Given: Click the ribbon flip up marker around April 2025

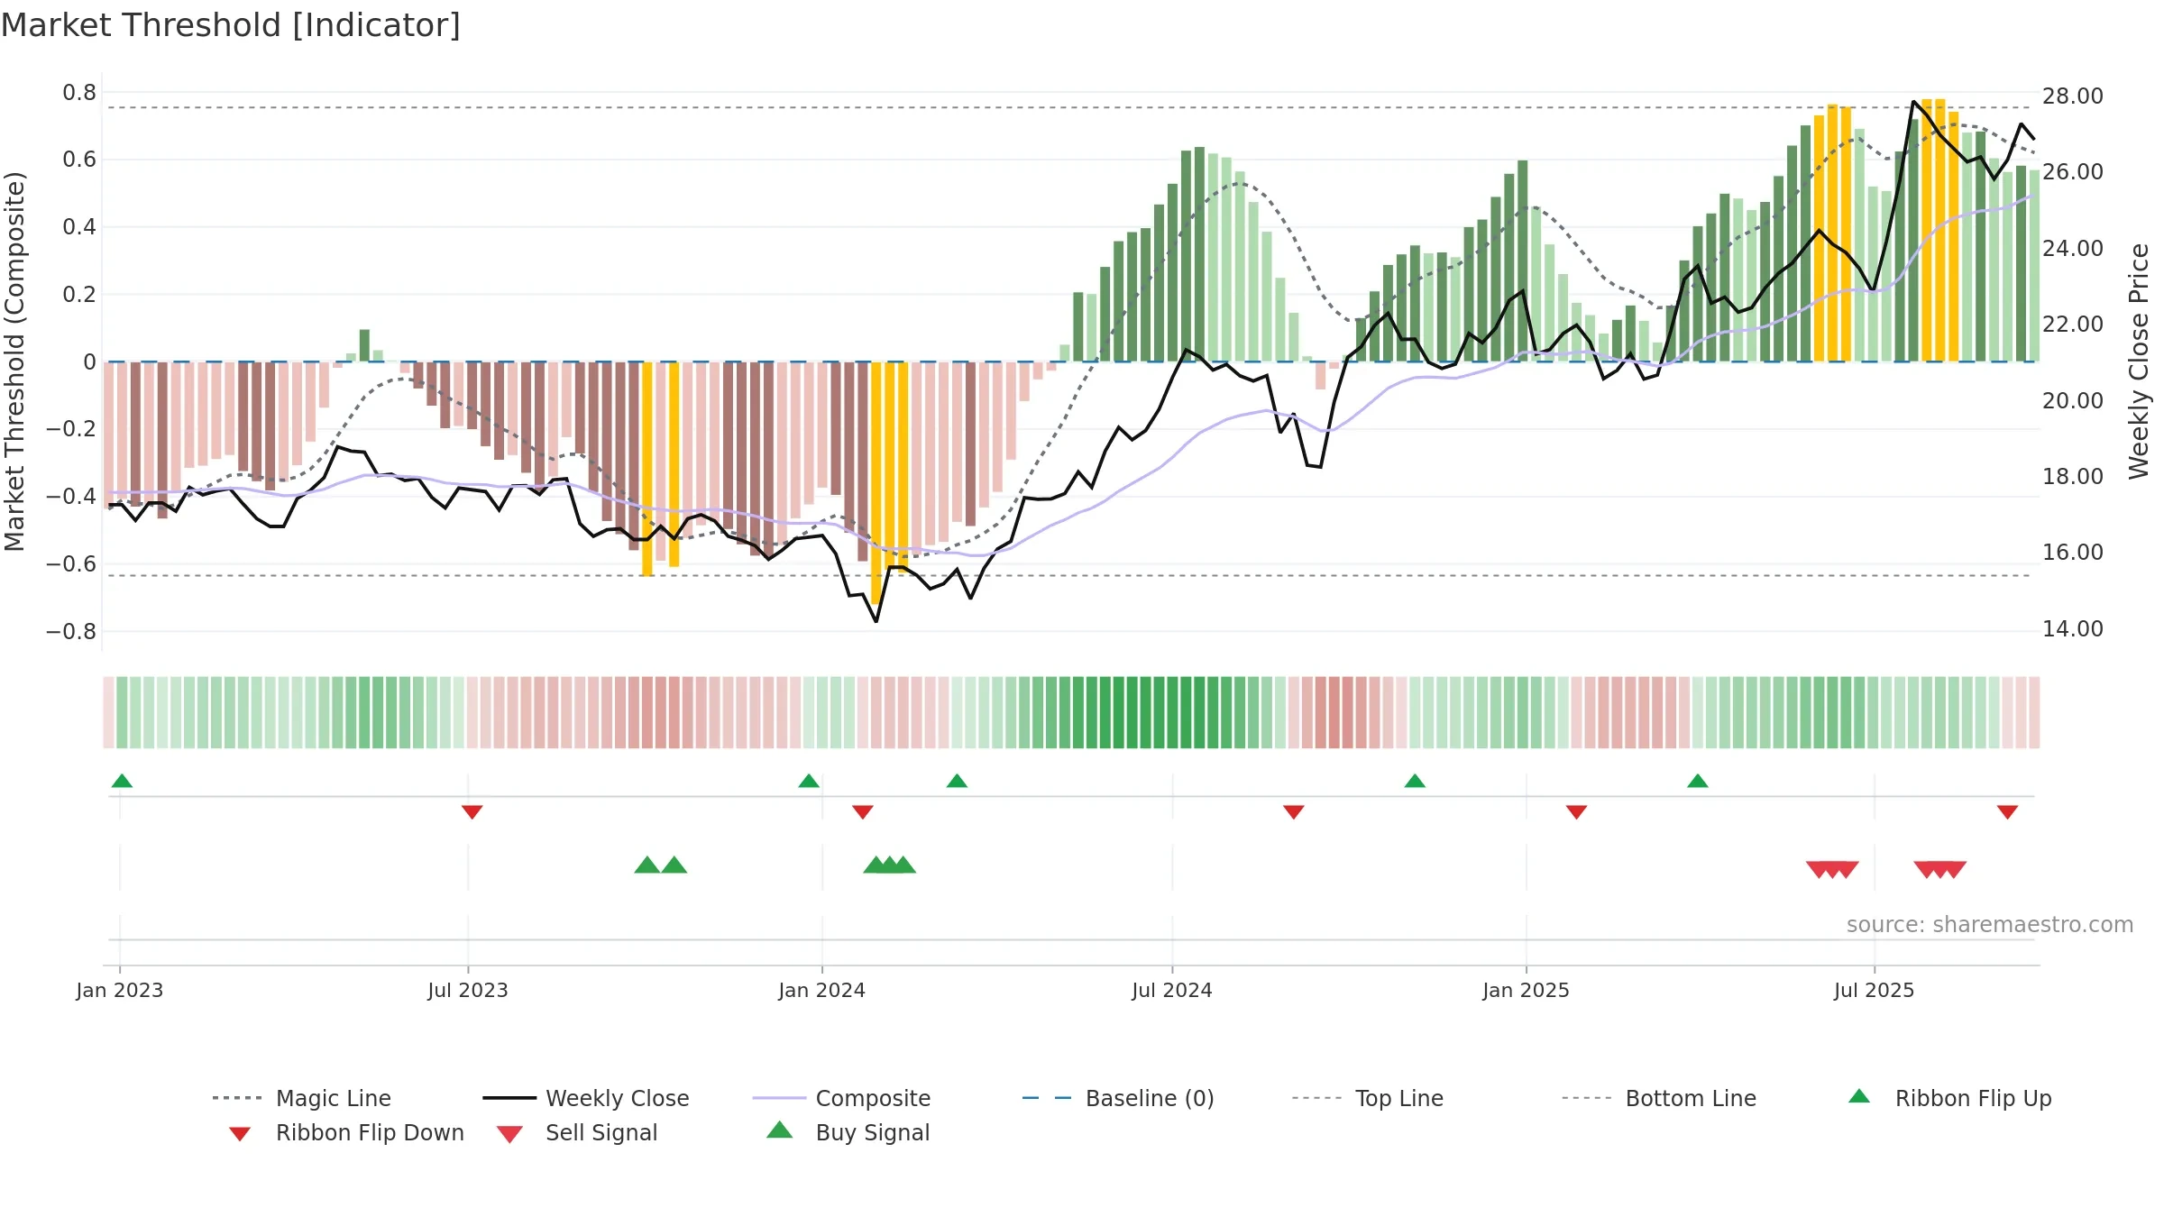Looking at the screenshot, I should click(1698, 781).
